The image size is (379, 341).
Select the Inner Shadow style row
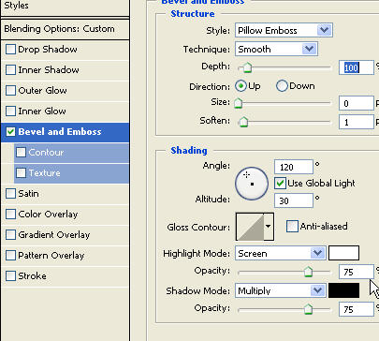[x=65, y=70]
